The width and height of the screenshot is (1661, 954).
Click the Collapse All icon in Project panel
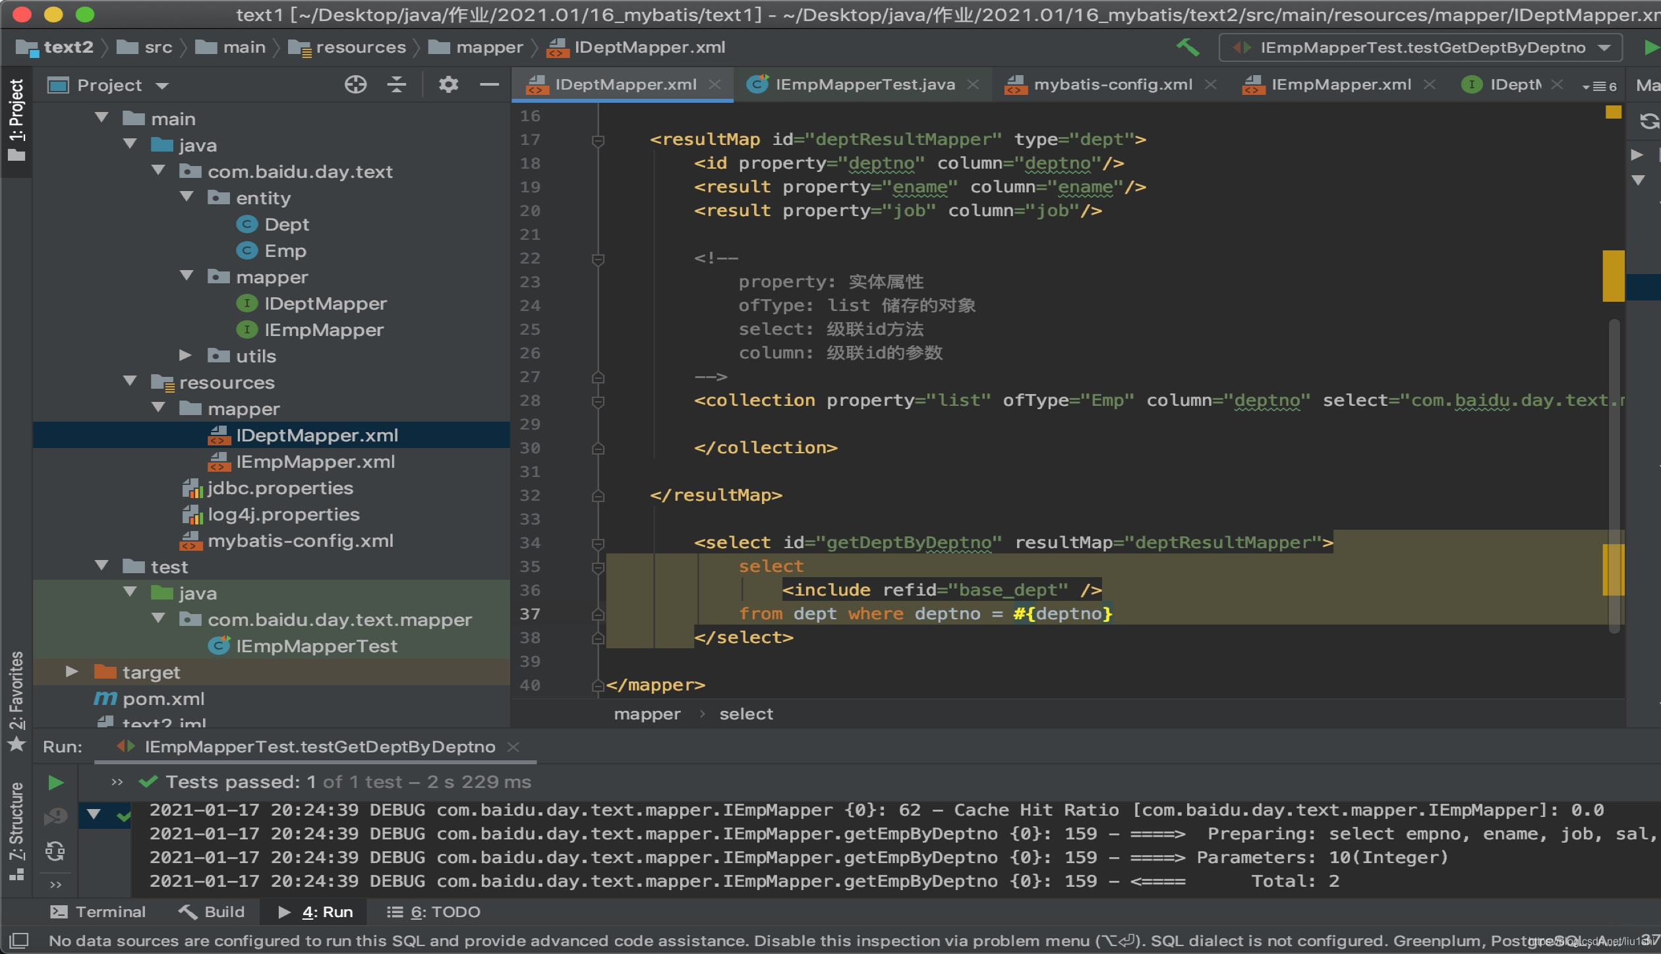point(396,84)
